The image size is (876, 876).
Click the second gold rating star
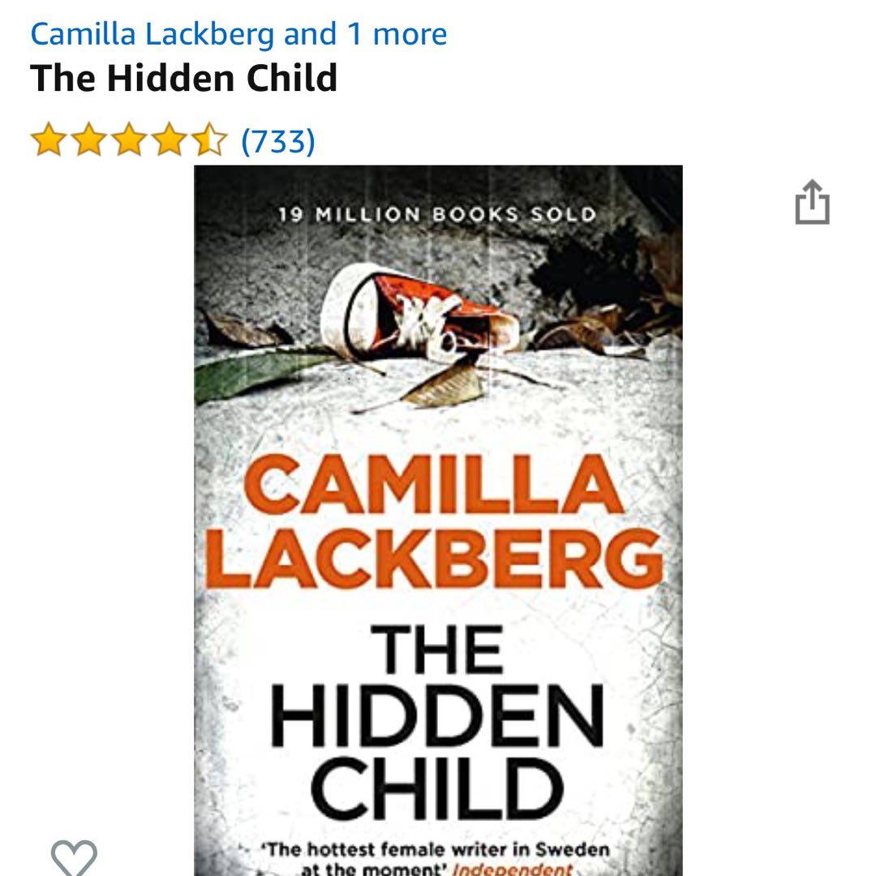pyautogui.click(x=89, y=140)
